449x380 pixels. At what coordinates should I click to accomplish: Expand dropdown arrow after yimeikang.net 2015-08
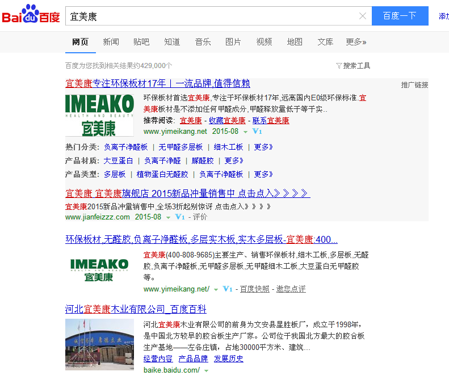coord(245,132)
